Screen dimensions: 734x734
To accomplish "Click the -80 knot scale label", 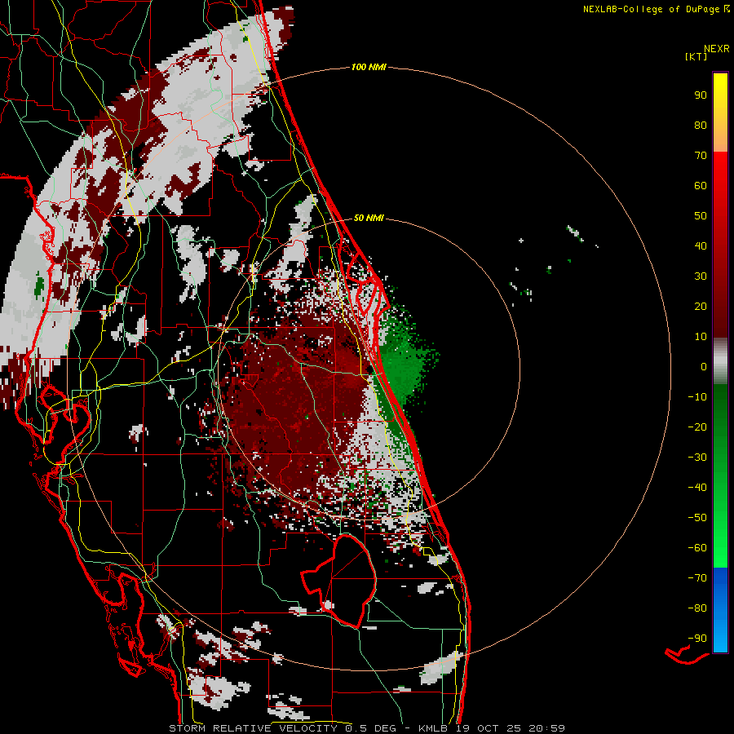I will (x=697, y=608).
